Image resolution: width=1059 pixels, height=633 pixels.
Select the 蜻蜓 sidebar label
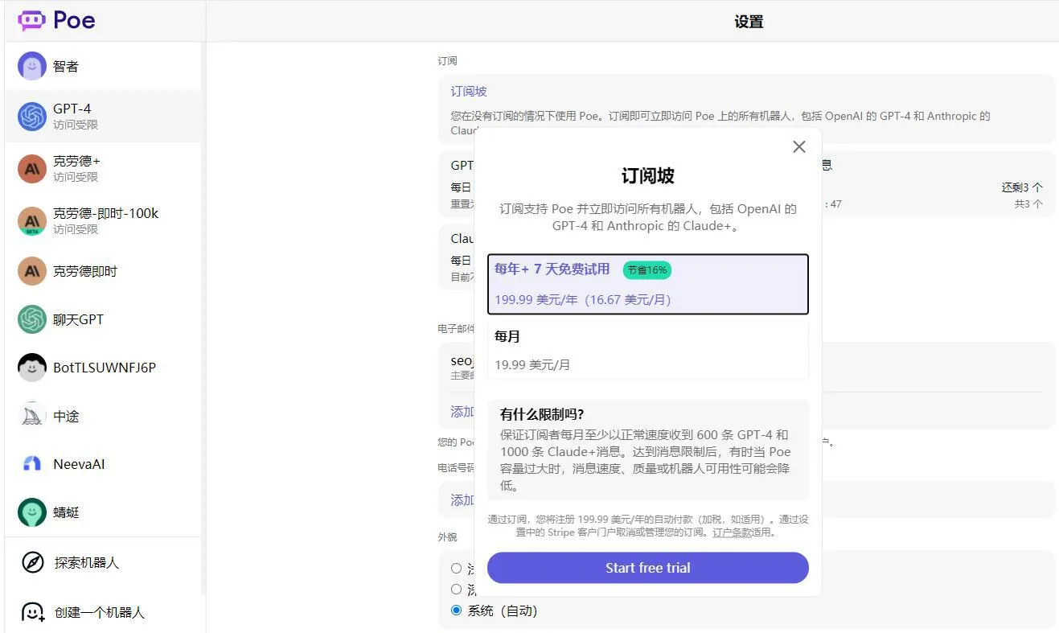[x=66, y=512]
